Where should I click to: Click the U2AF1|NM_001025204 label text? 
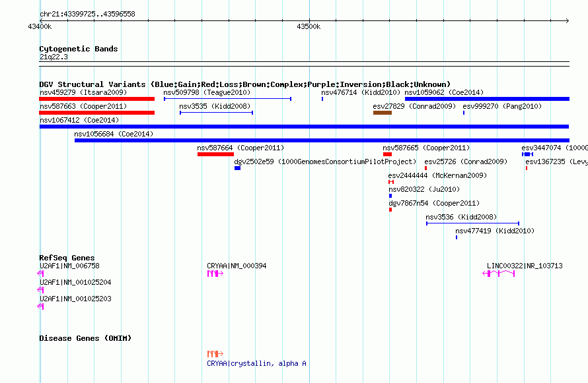point(75,282)
